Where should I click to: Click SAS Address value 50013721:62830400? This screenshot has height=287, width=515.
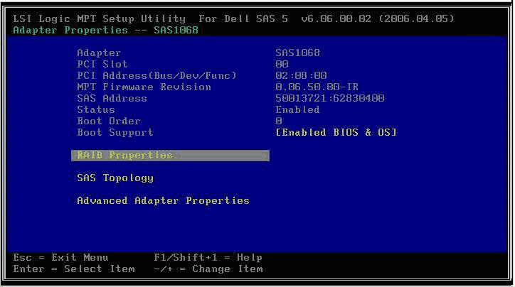tap(330, 98)
